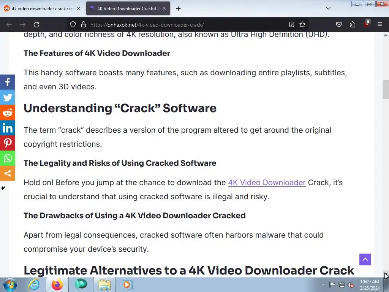Click the purple scroll-to-top button
Screen dimensions: 389x292
coord(365,259)
